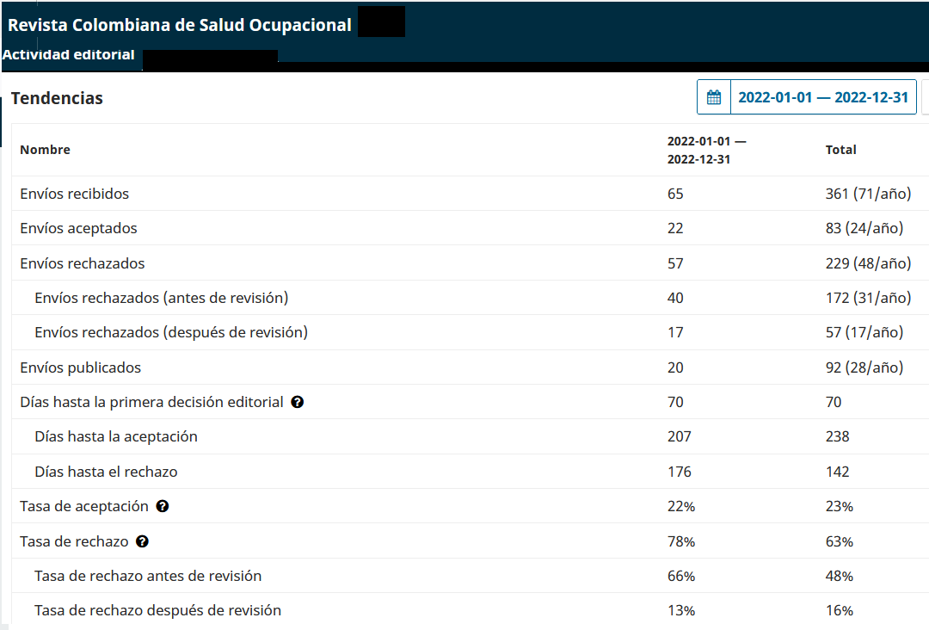Click Envíos rechazados (antes de revisión) row
The width and height of the screenshot is (929, 630).
(x=161, y=298)
